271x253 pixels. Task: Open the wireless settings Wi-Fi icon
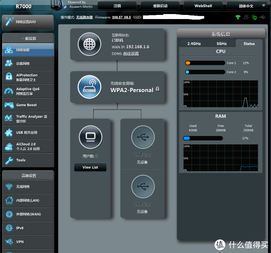pos(9,187)
